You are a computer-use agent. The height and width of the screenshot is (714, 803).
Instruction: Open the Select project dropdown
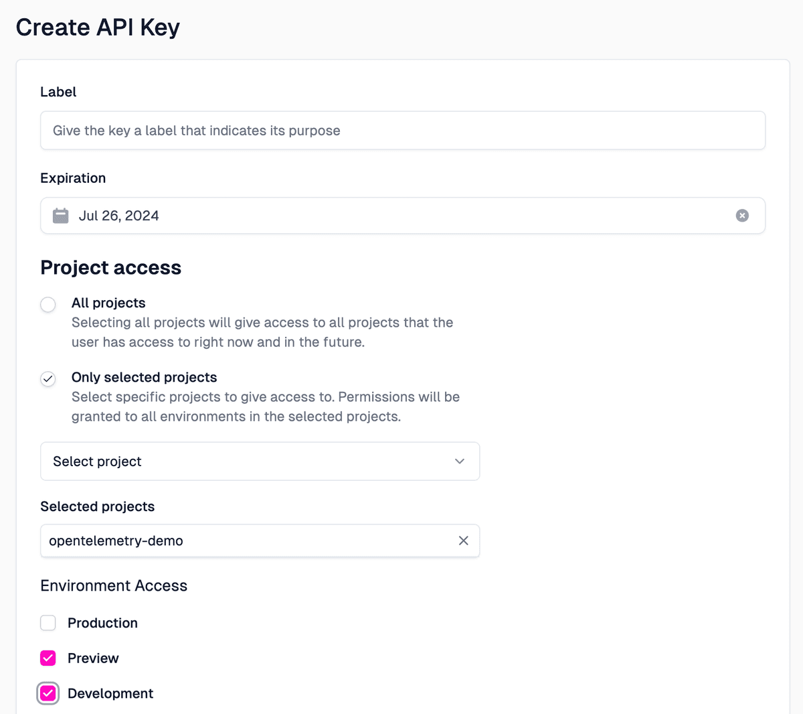tap(260, 461)
